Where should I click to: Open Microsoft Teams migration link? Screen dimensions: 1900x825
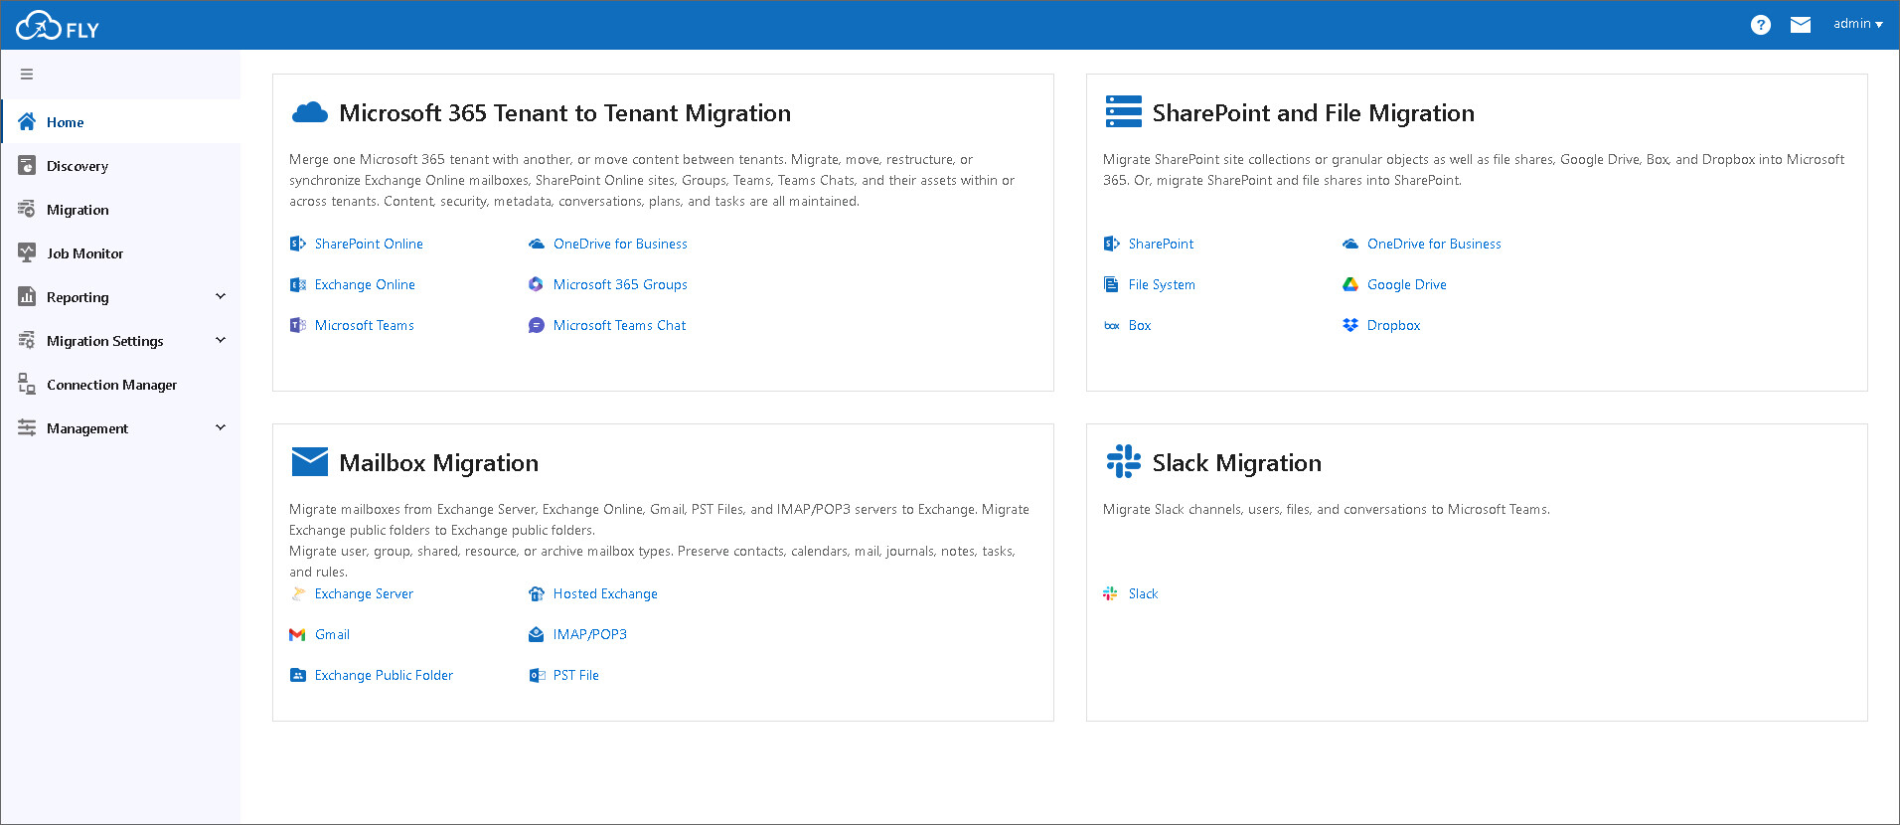pyautogui.click(x=365, y=325)
